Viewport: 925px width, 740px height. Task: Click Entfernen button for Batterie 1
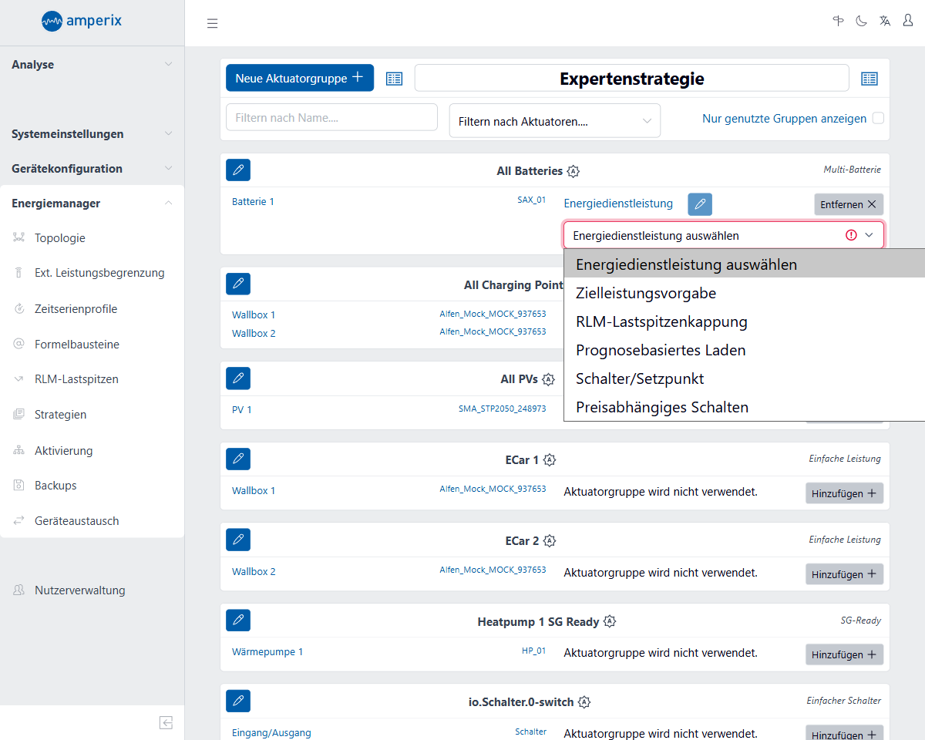(x=848, y=204)
